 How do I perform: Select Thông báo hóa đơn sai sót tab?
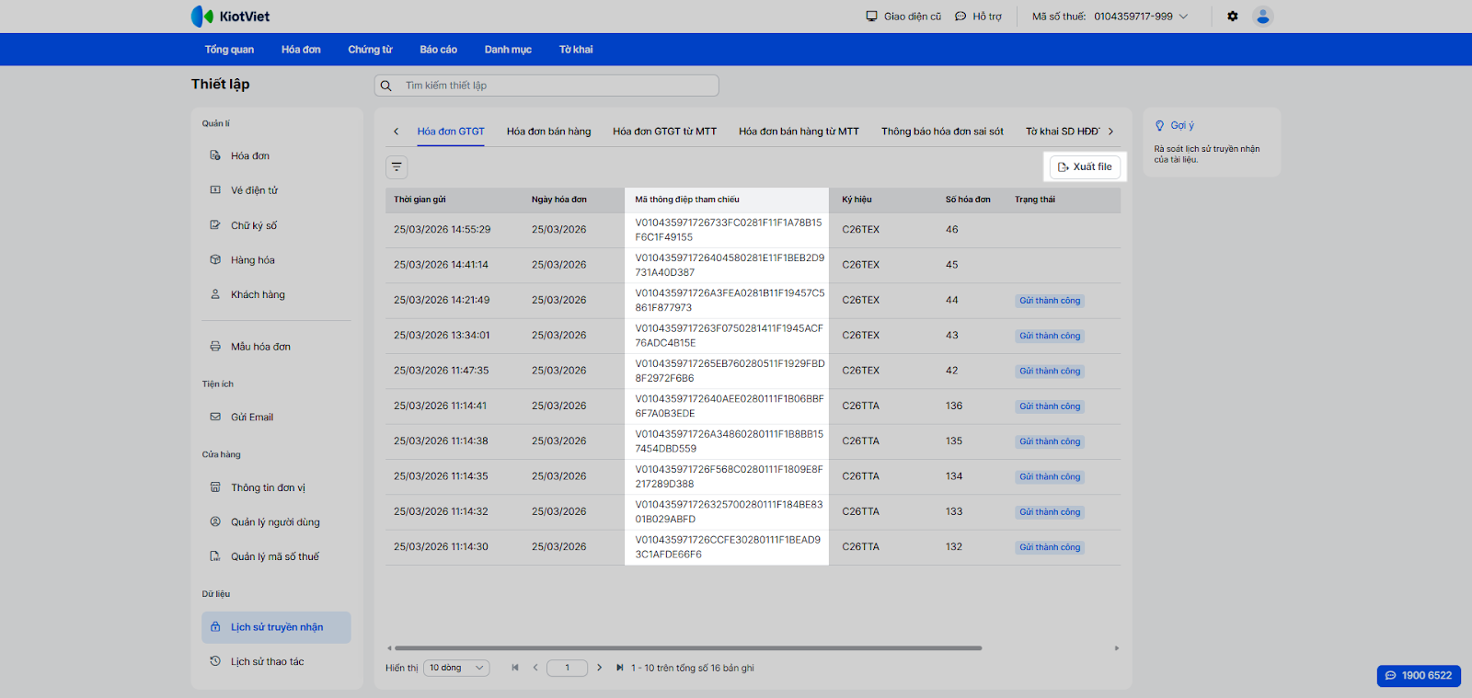coord(942,132)
